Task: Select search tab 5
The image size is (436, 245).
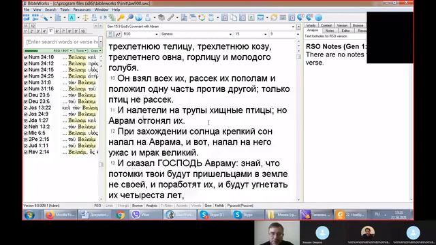Action: 50,31
